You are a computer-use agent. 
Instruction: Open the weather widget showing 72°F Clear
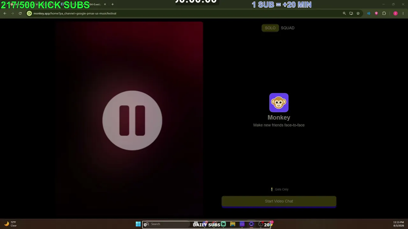10,224
